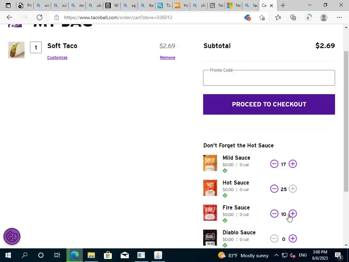Click the muted volume tray icon
Viewport: 349px width, 262px height.
[292, 255]
